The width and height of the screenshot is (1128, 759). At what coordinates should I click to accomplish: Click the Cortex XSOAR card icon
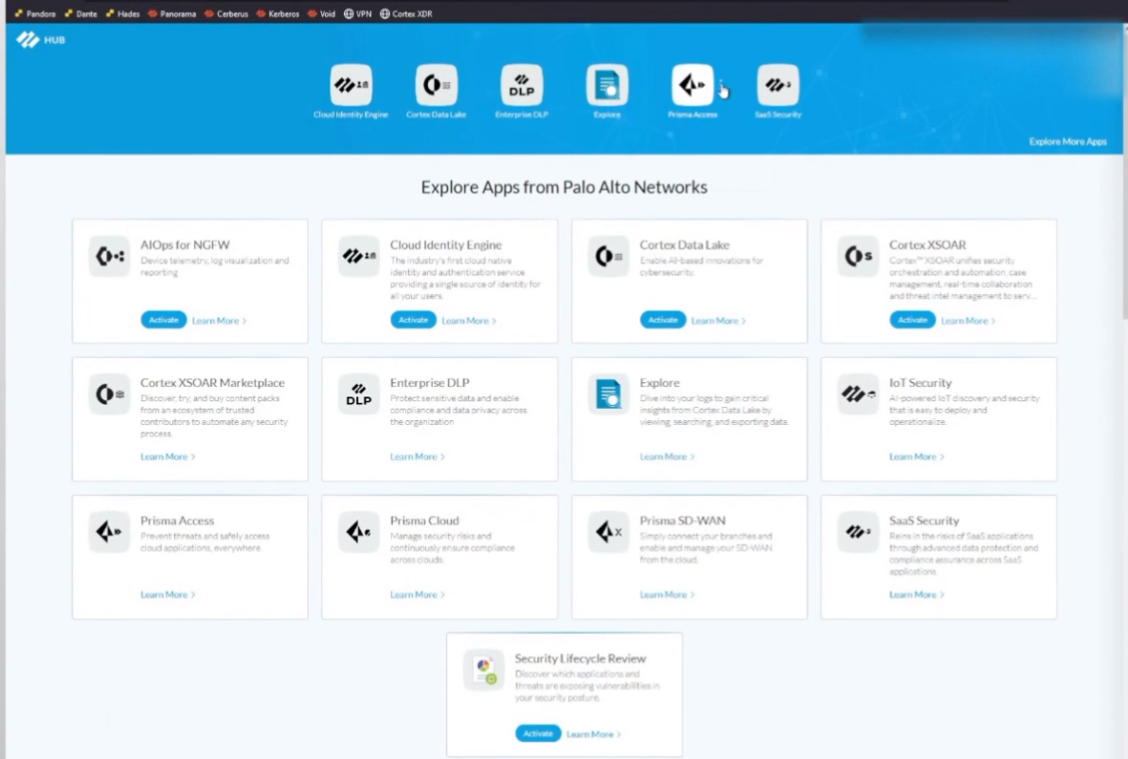[858, 256]
